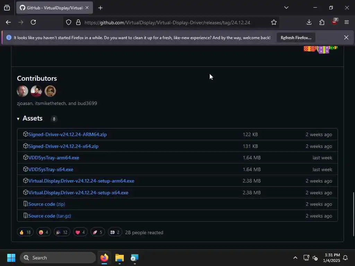Toggle the hooray reaction (12)
The width and height of the screenshot is (355, 266).
tap(62, 232)
